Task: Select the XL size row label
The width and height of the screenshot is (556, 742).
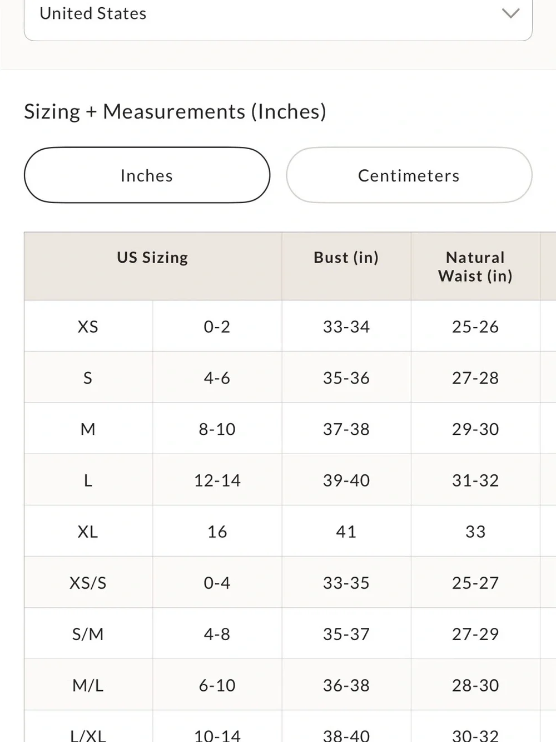Action: coord(88,531)
